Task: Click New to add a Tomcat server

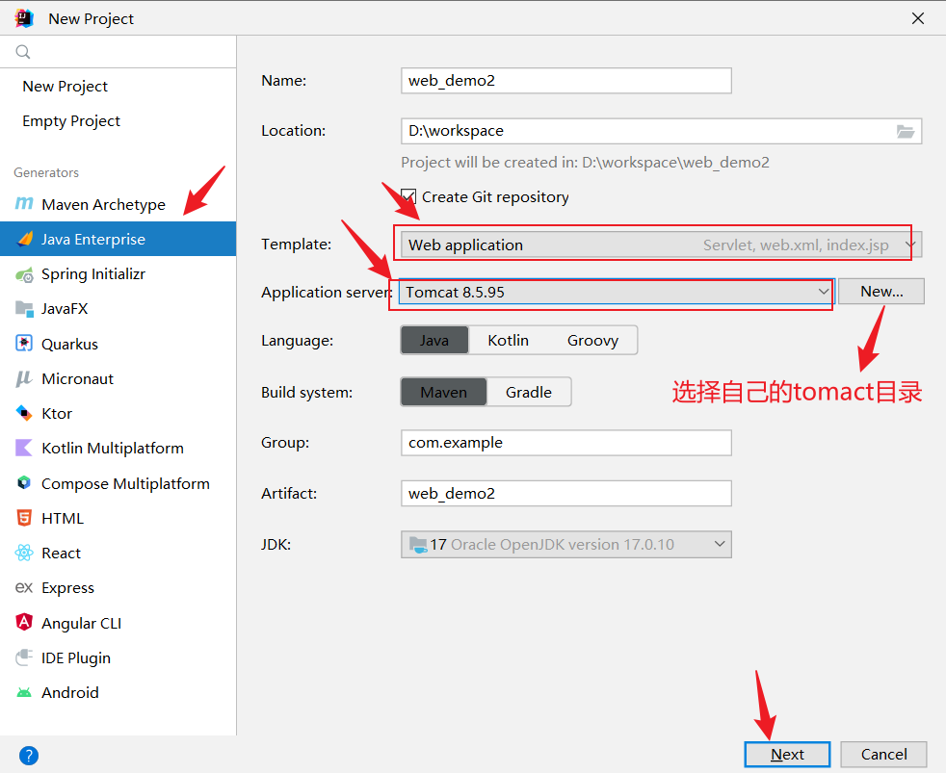Action: point(880,291)
